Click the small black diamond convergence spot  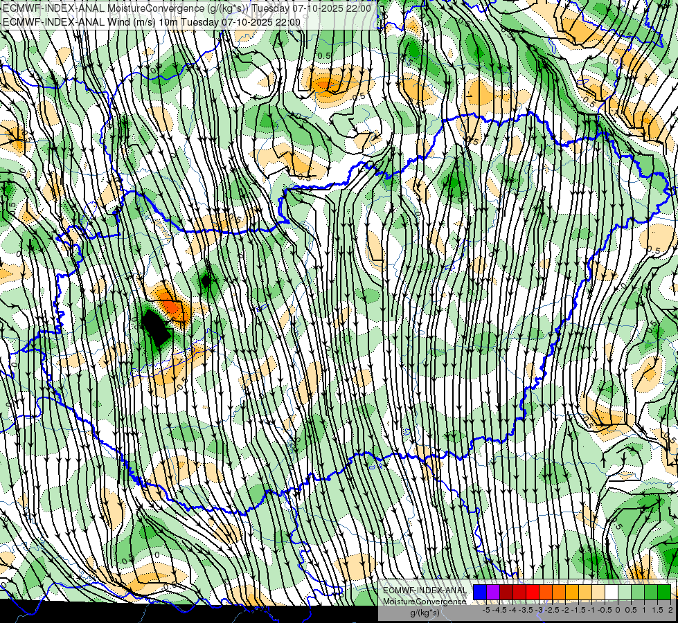pos(206,282)
